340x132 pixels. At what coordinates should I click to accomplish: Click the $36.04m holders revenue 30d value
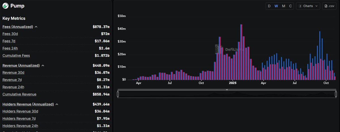102,111
